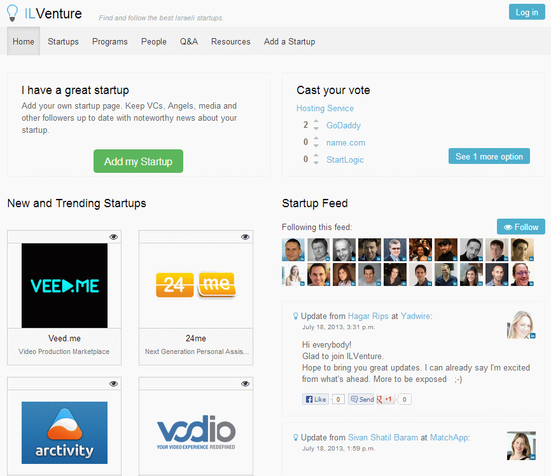Go to Resources in the navigation bar

(x=231, y=41)
